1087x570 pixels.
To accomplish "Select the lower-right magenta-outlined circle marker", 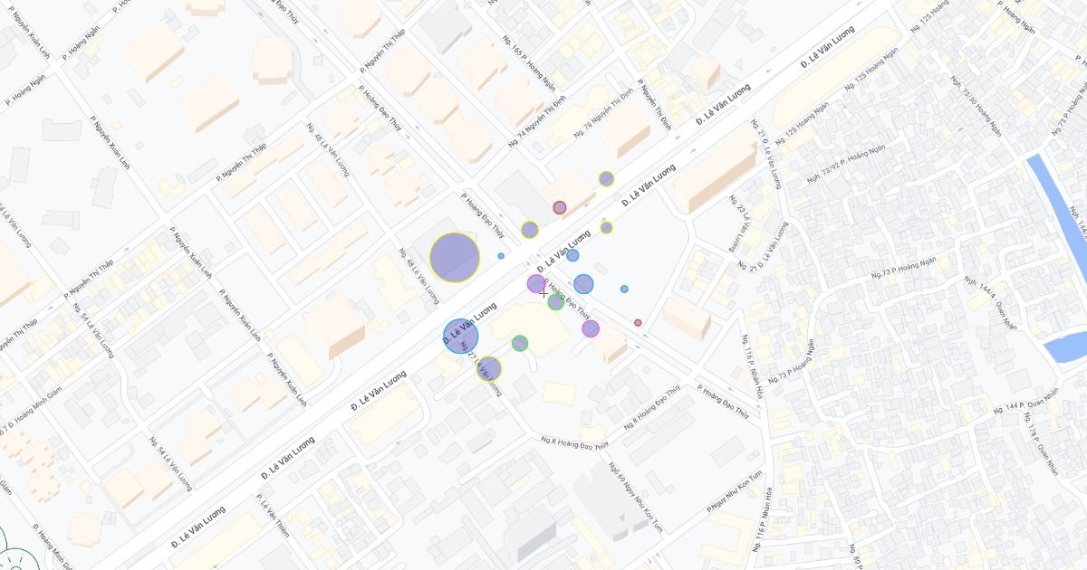I will tap(591, 328).
